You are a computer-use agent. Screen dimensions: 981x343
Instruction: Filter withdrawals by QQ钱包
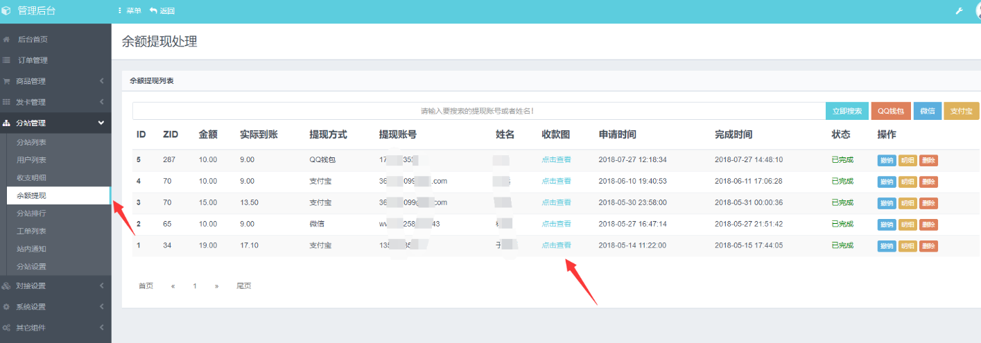click(890, 111)
